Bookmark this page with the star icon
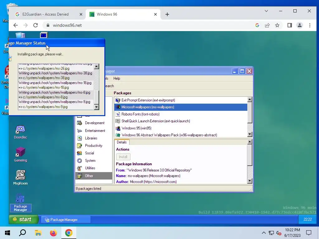 click(x=277, y=25)
